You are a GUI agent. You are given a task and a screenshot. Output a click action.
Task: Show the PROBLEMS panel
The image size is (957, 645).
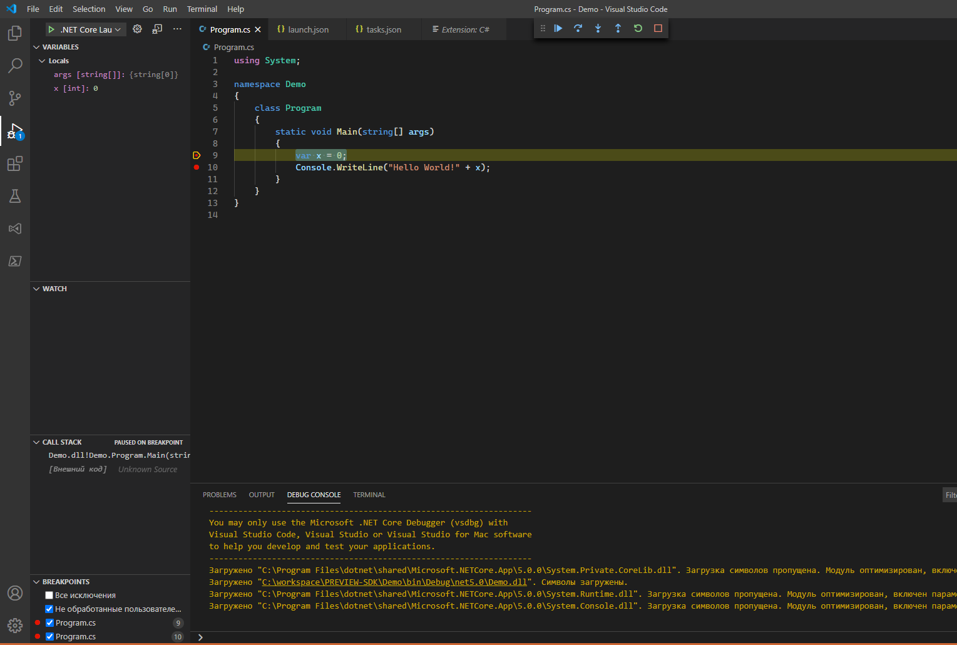(x=220, y=495)
